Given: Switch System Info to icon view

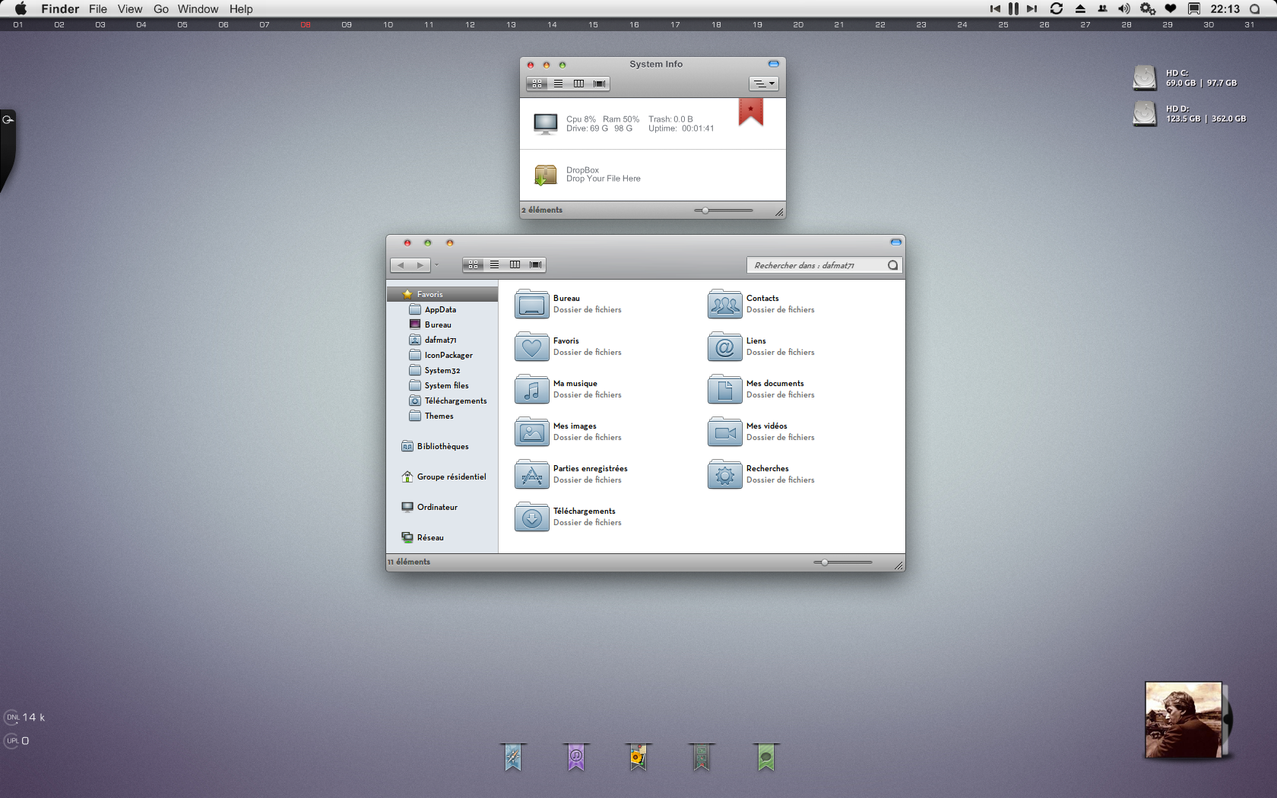Looking at the screenshot, I should (537, 84).
